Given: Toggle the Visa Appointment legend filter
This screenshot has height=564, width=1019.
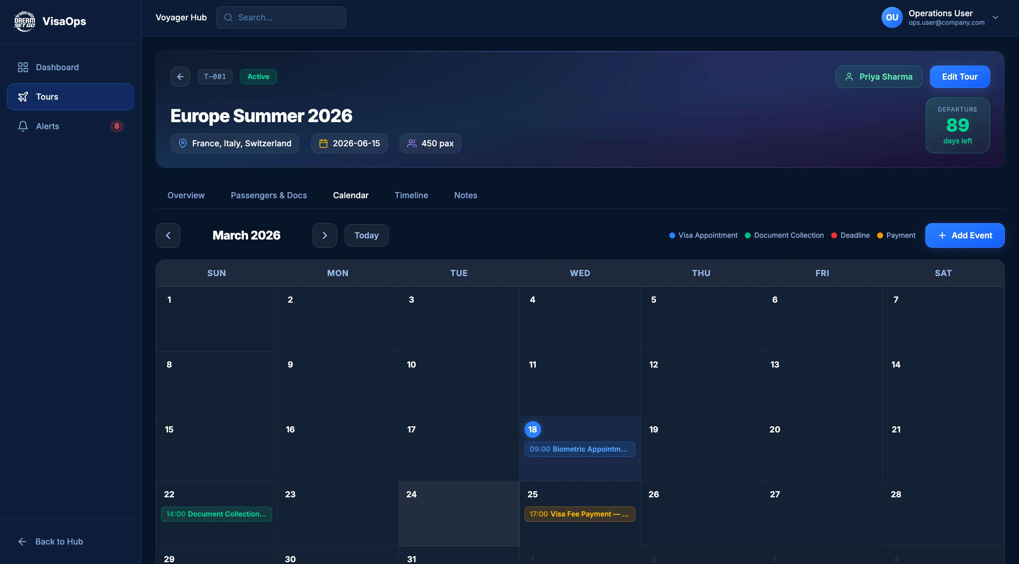Looking at the screenshot, I should pyautogui.click(x=708, y=235).
